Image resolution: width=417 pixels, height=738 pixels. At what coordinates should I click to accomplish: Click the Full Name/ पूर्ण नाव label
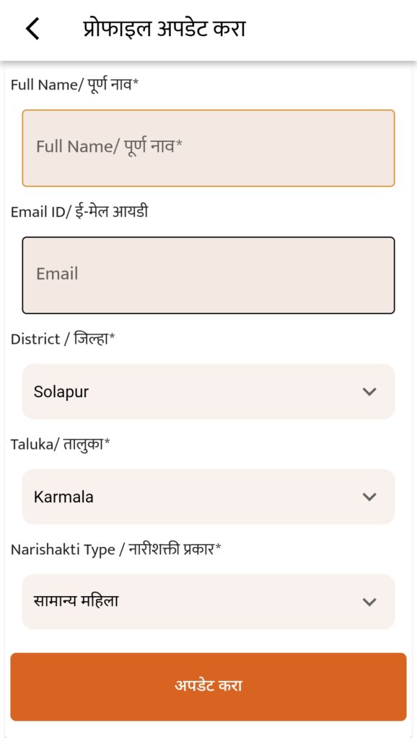point(75,85)
